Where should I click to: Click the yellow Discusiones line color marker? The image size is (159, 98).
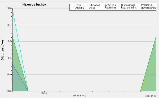pos(118,5)
